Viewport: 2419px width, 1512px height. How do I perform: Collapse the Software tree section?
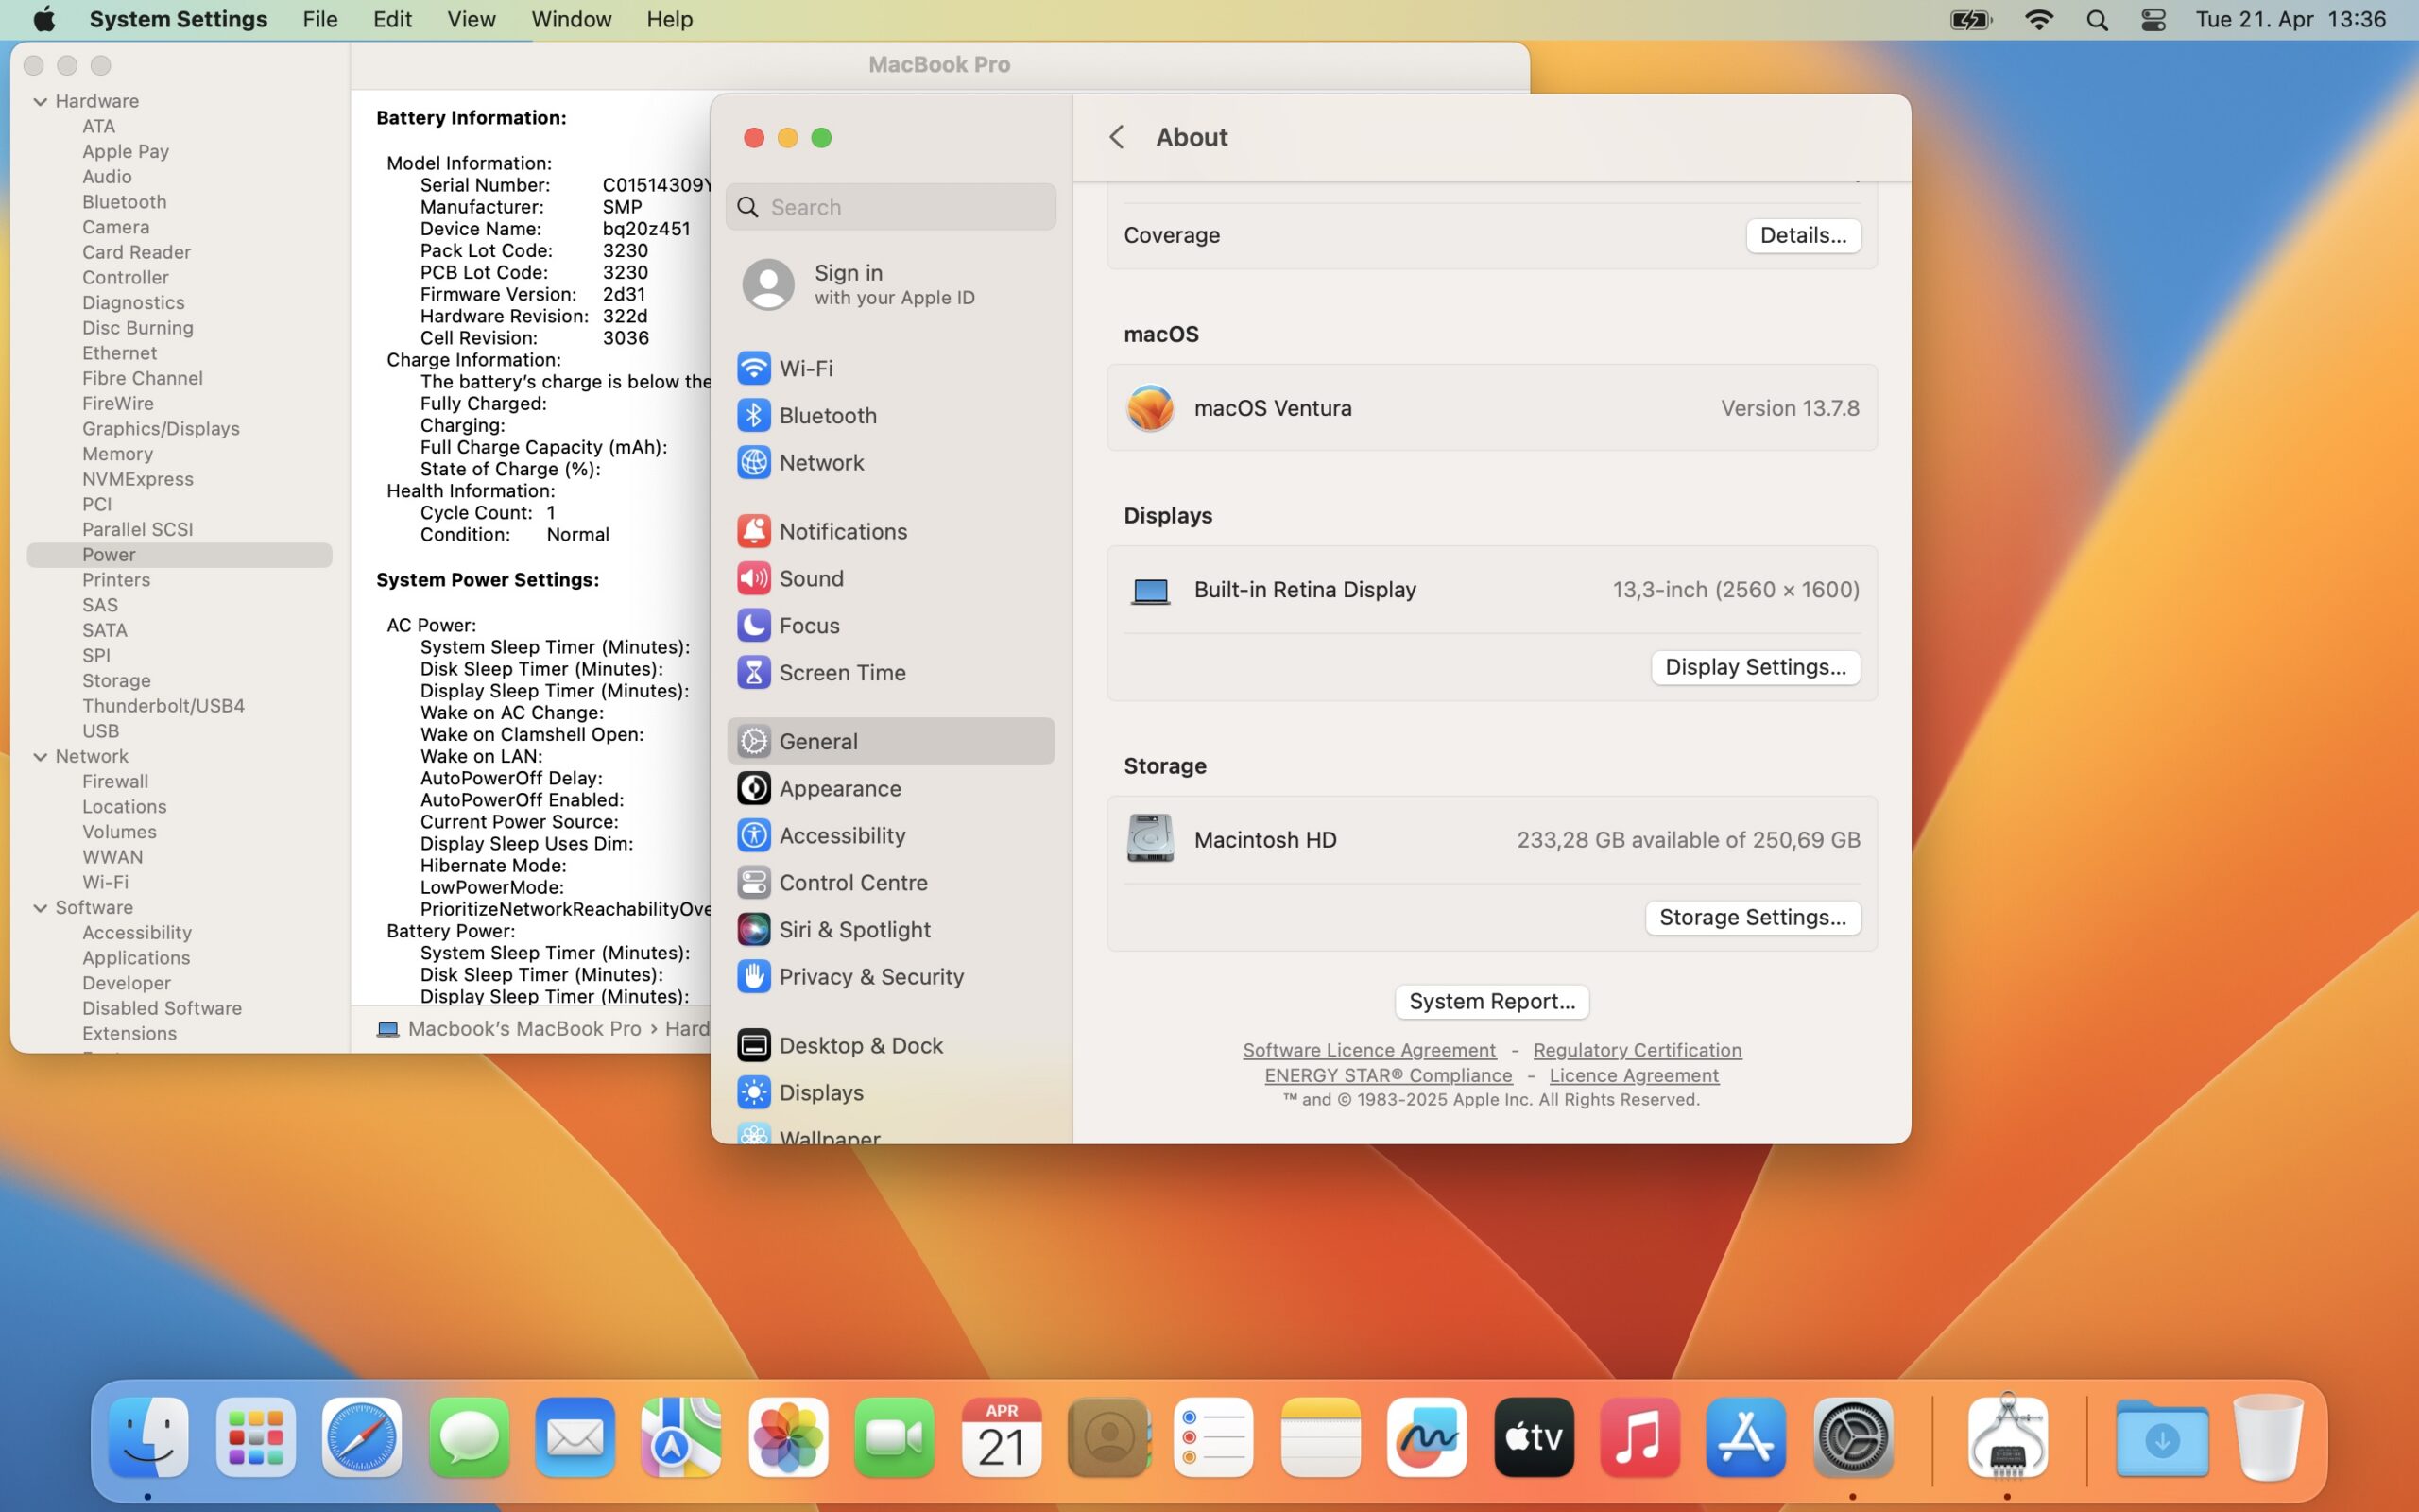pos(40,908)
